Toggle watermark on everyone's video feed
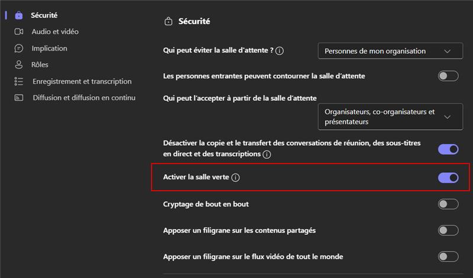473x278 pixels. [x=448, y=257]
